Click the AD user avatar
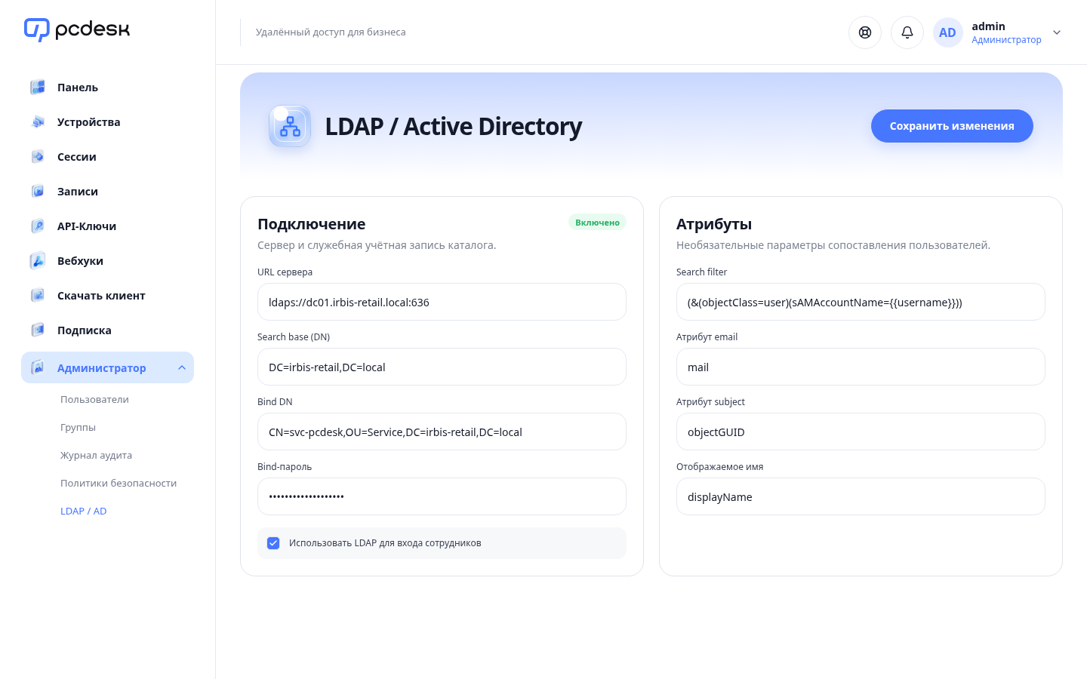The height and width of the screenshot is (679, 1087). point(947,32)
